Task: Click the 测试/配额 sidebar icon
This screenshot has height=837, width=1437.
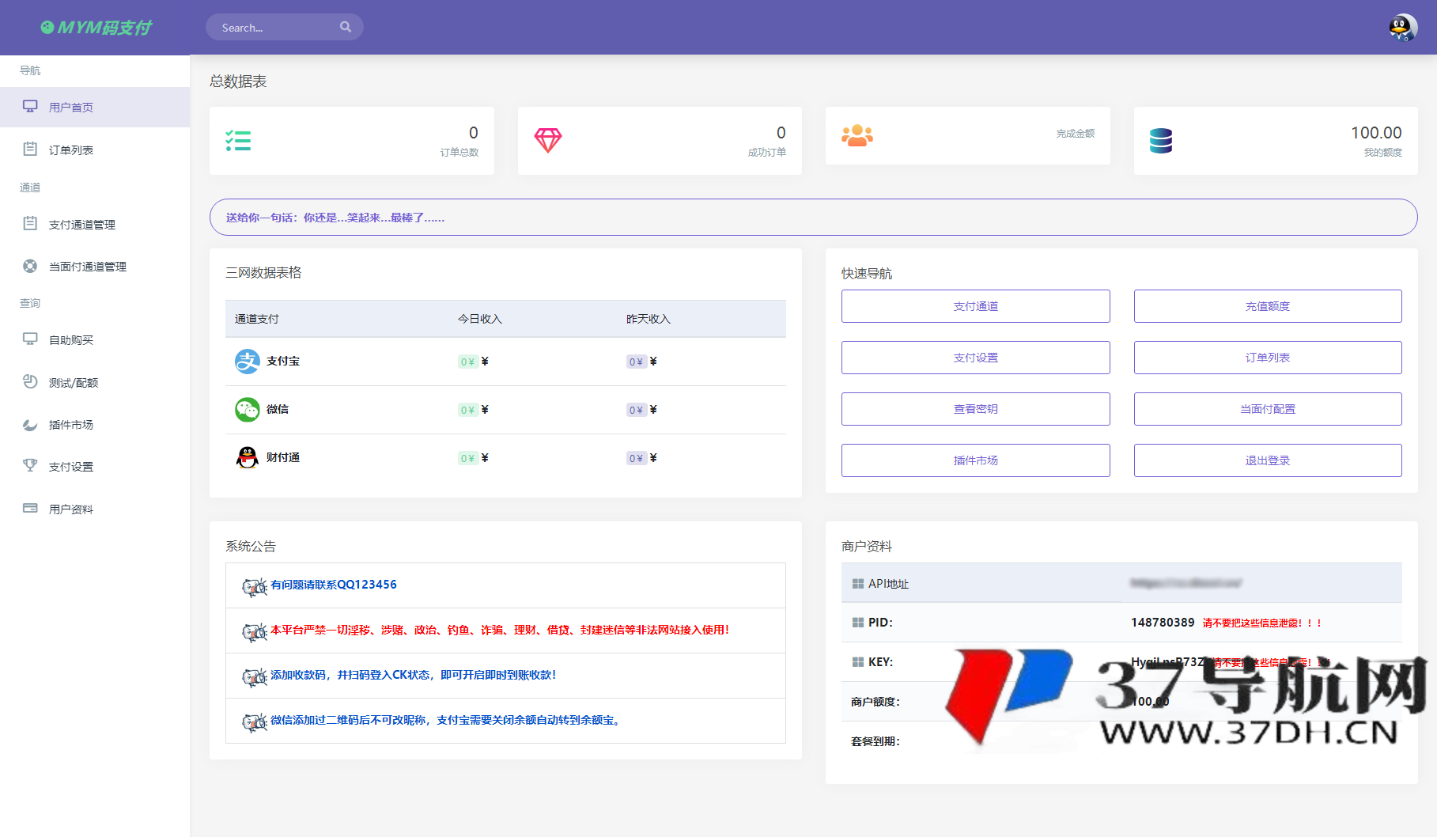Action: (x=30, y=382)
